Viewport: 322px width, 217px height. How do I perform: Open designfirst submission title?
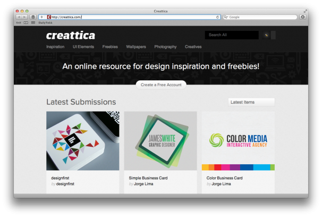60,178
